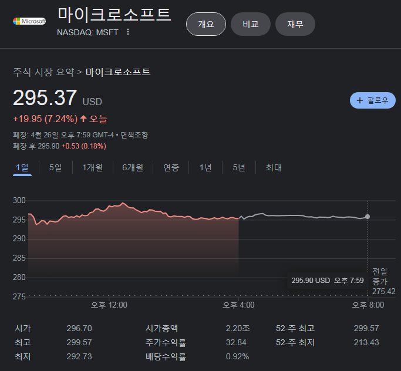401x371 pixels.
Task: Open the 주식 시장 요약 breadcrumb link
Action: (43, 72)
